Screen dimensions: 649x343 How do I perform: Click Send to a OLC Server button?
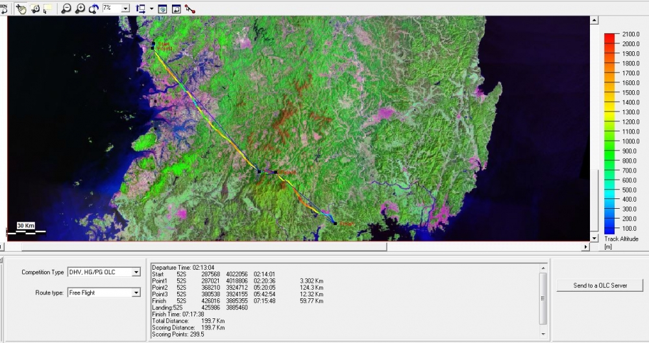600,285
